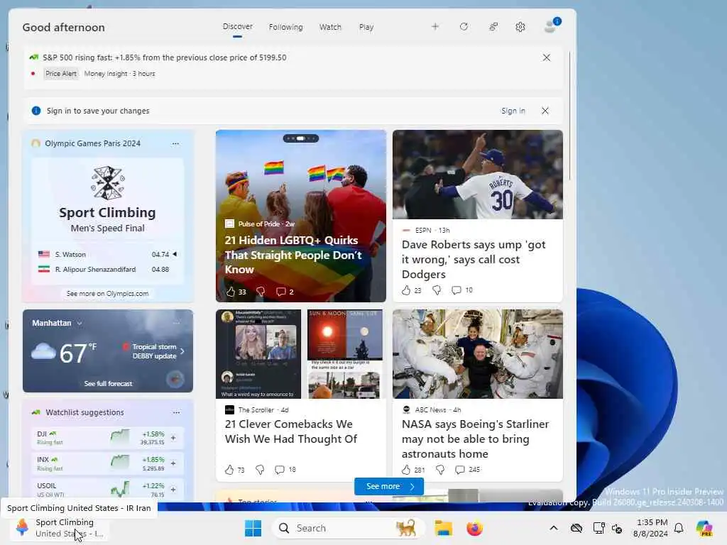Click the See more button

tap(388, 486)
